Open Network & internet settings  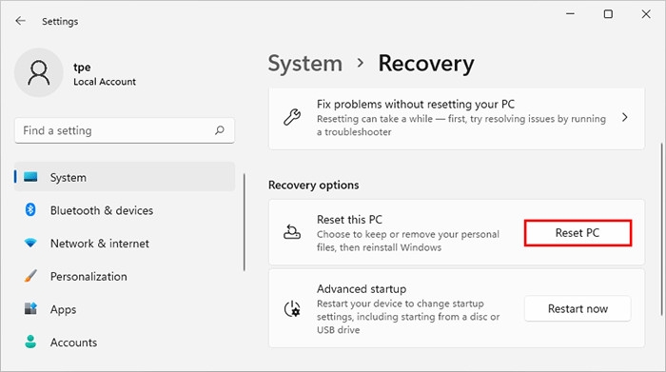point(125,243)
